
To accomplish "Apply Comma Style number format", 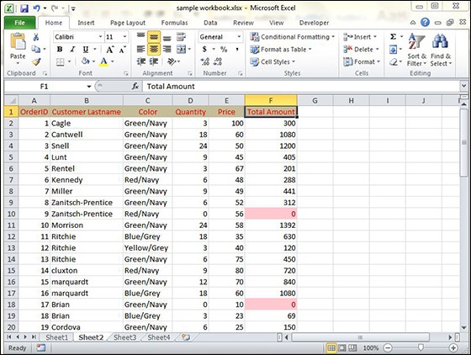I will (x=237, y=50).
